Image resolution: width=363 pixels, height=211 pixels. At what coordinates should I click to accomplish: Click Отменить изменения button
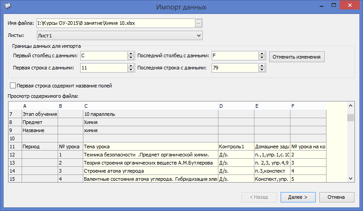(x=297, y=57)
